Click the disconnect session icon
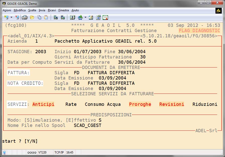This screenshot has height=157, width=225. click(x=17, y=17)
